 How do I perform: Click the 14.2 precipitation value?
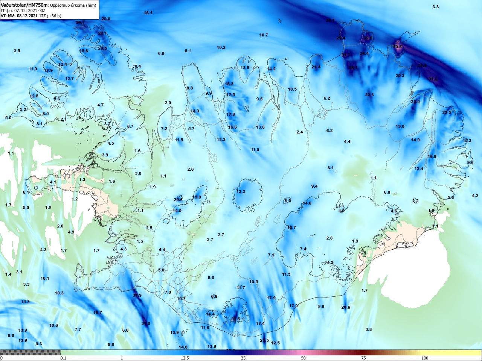click(271, 69)
